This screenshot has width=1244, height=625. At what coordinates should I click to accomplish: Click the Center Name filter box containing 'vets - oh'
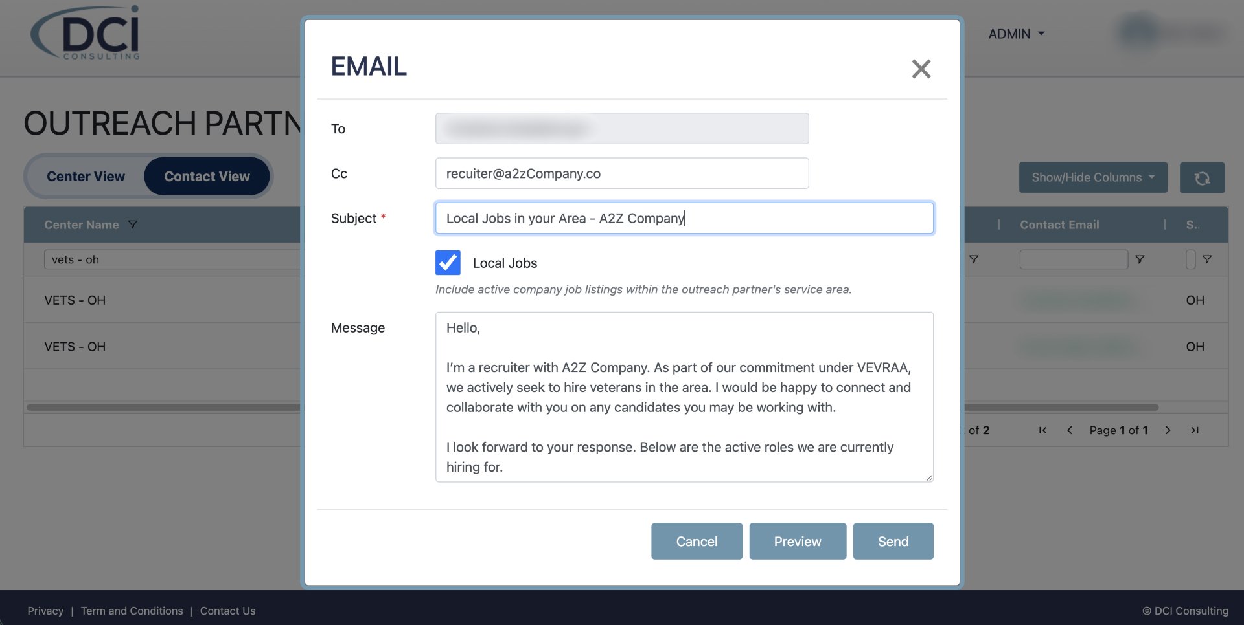172,259
